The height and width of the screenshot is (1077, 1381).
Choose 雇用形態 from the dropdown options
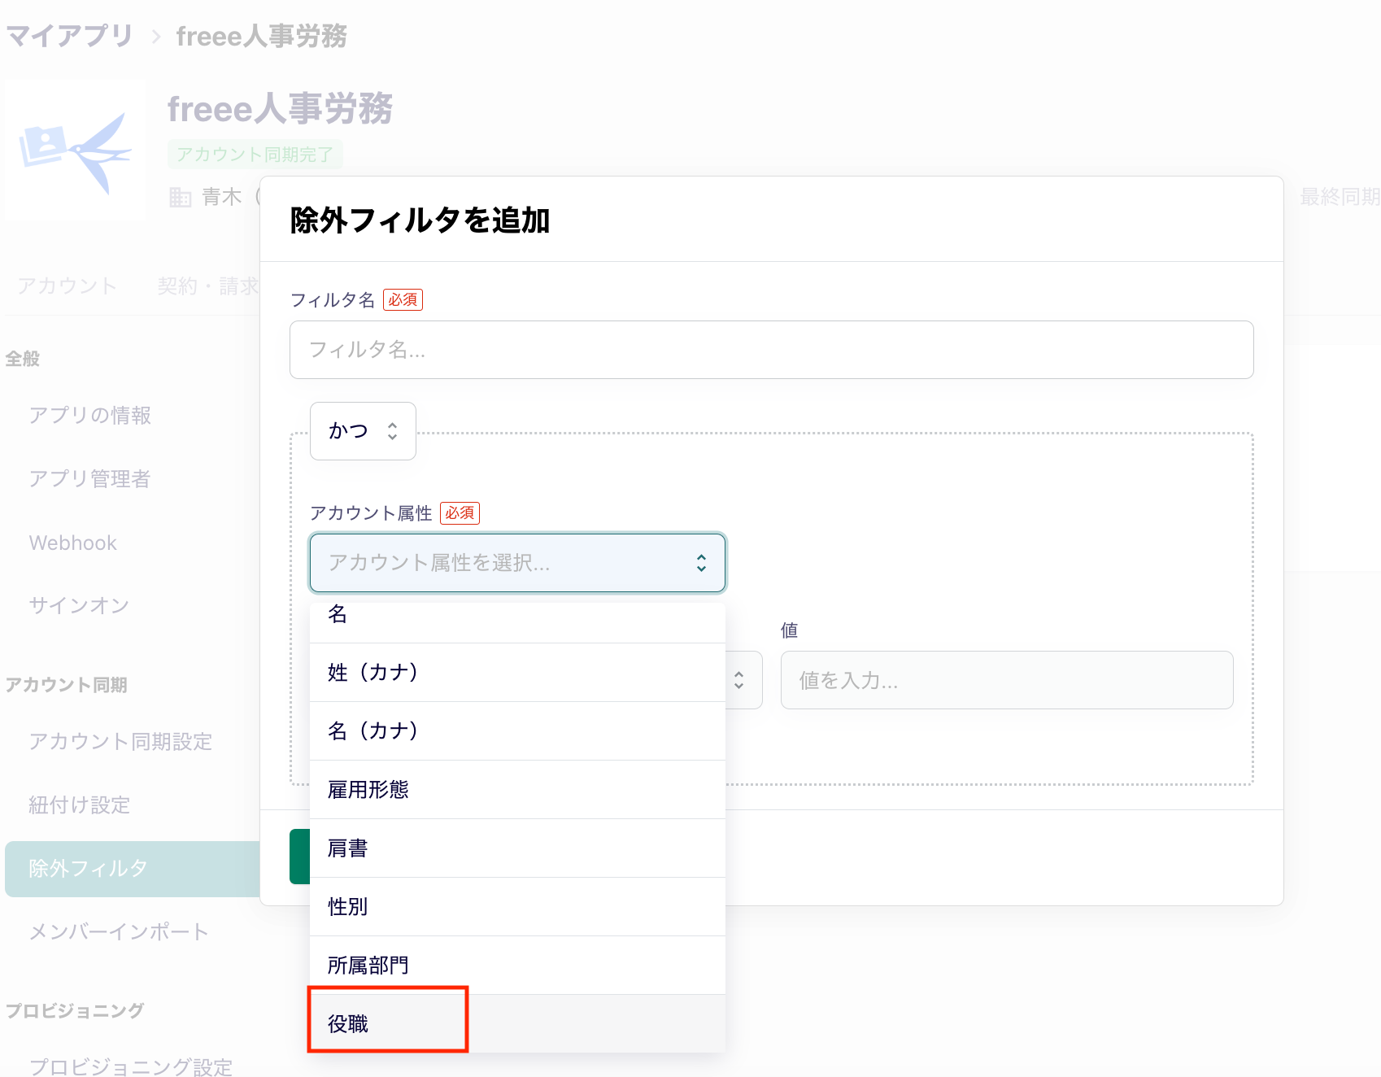(x=368, y=789)
